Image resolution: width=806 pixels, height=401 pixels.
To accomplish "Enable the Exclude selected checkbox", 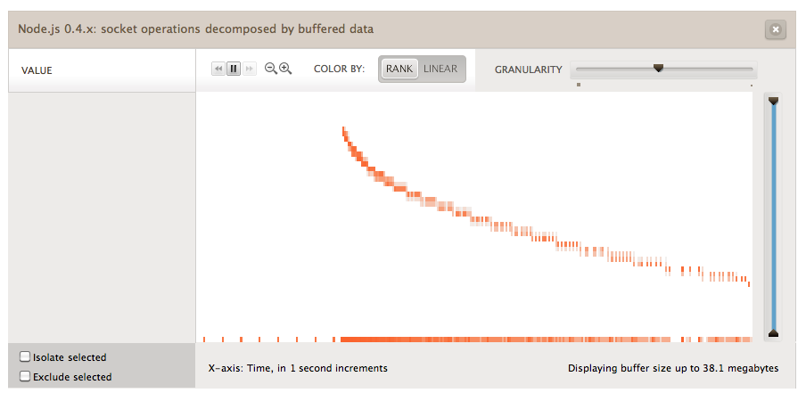I will coord(25,376).
